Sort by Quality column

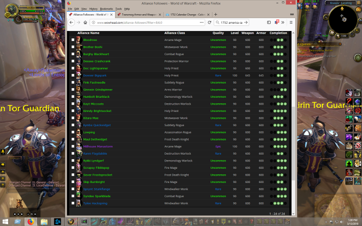pyautogui.click(x=218, y=33)
